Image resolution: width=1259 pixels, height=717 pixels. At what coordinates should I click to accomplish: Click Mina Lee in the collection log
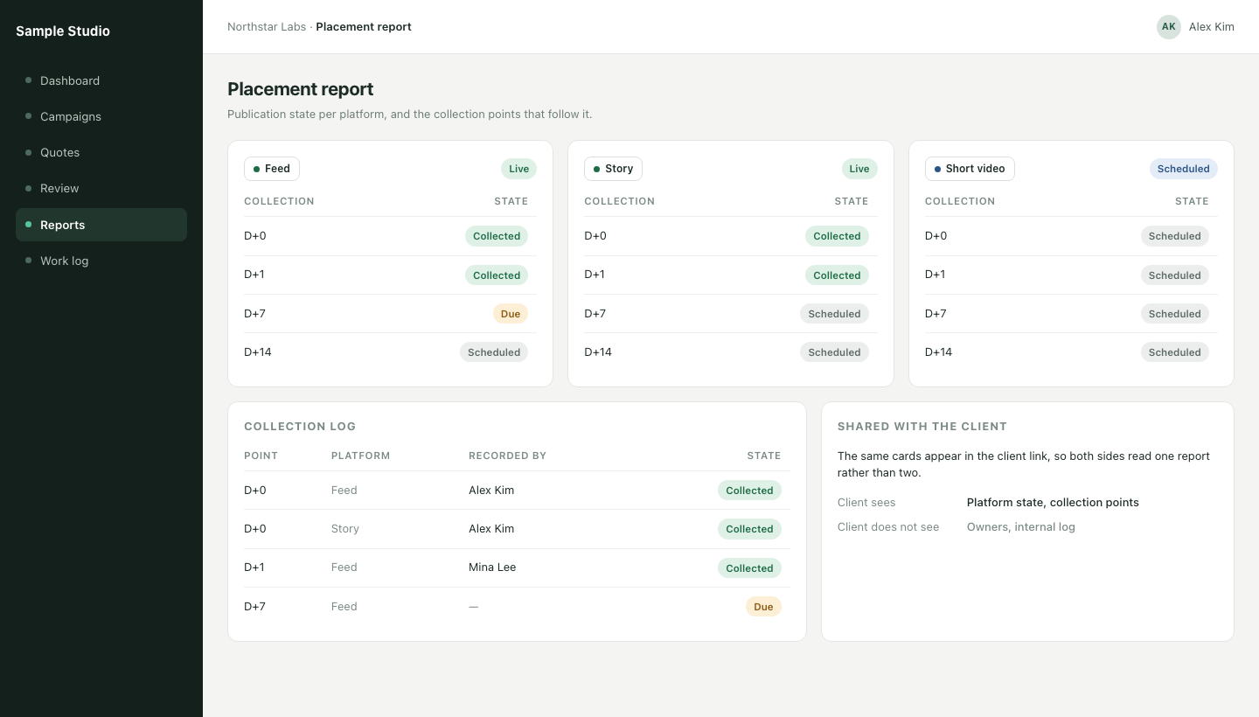coord(492,567)
